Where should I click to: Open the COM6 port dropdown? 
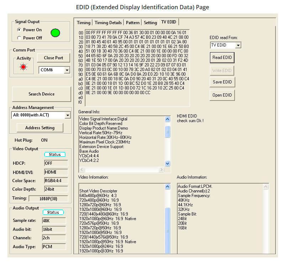point(67,70)
